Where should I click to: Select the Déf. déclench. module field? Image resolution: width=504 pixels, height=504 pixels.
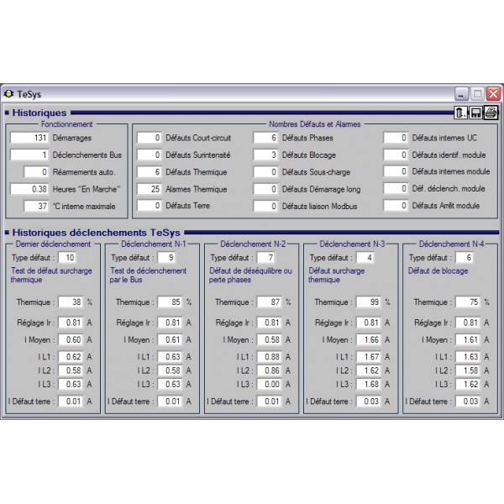(x=396, y=189)
